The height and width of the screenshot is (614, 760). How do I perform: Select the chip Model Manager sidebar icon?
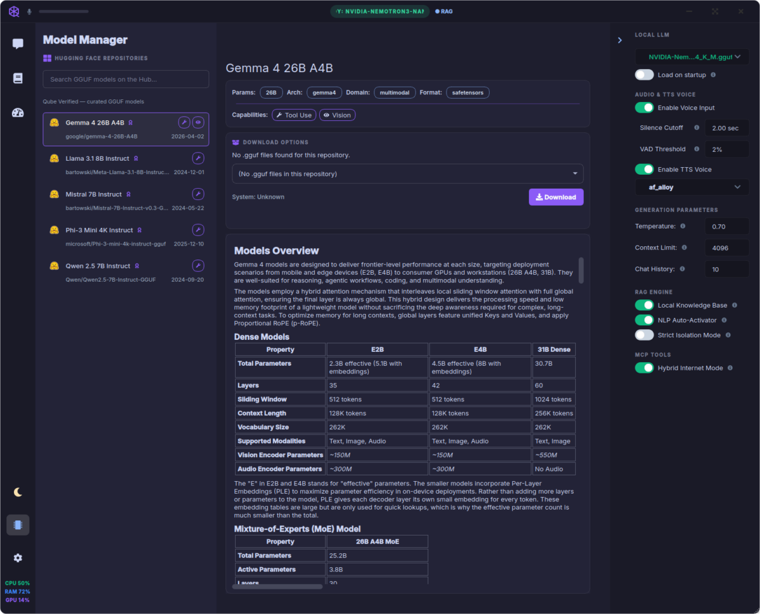[x=18, y=525]
